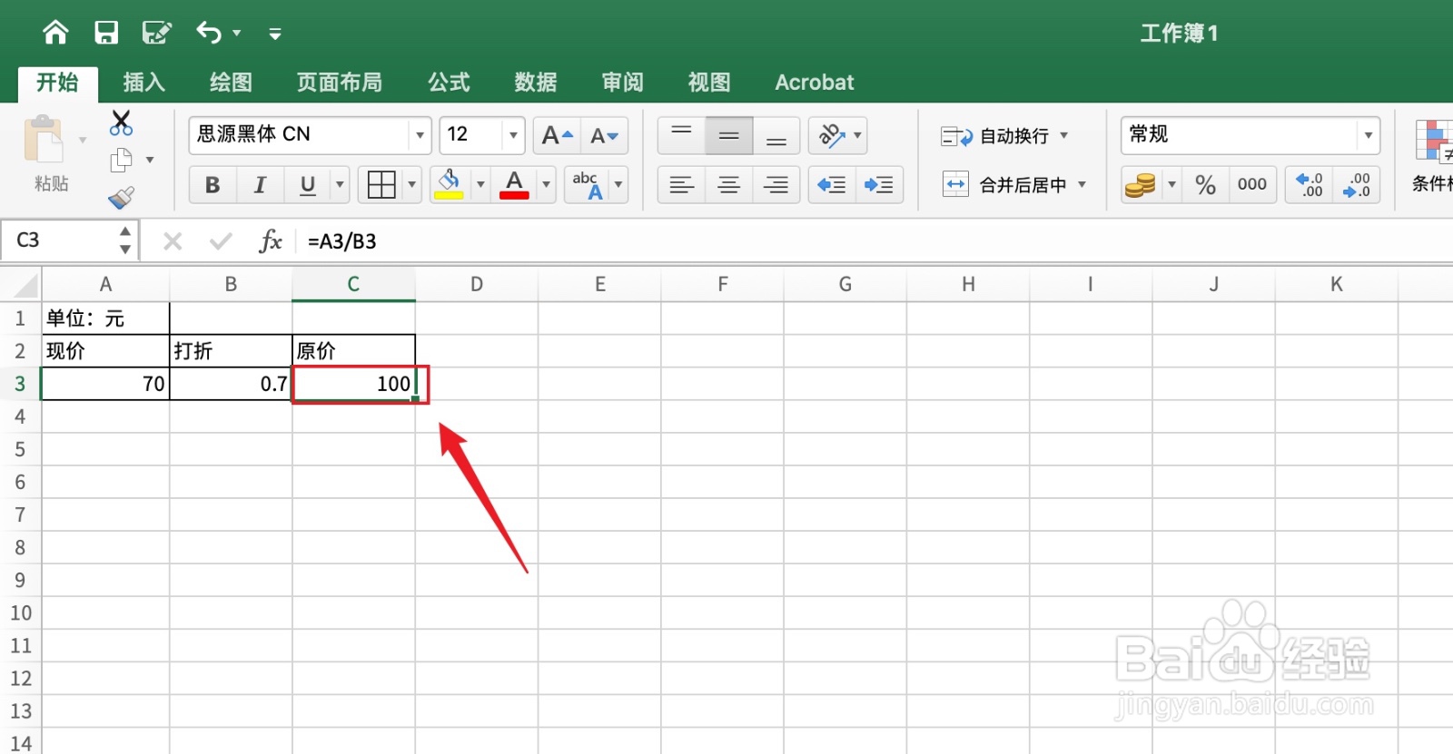Open the Acrobat ribbon tab
Image resolution: width=1453 pixels, height=754 pixels.
[x=815, y=83]
